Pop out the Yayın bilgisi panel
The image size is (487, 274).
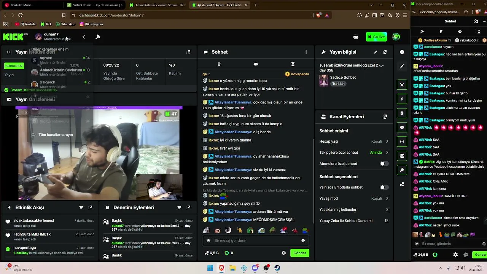[385, 52]
